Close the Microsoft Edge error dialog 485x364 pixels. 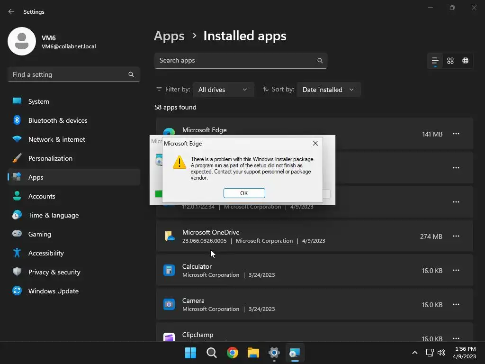(315, 143)
